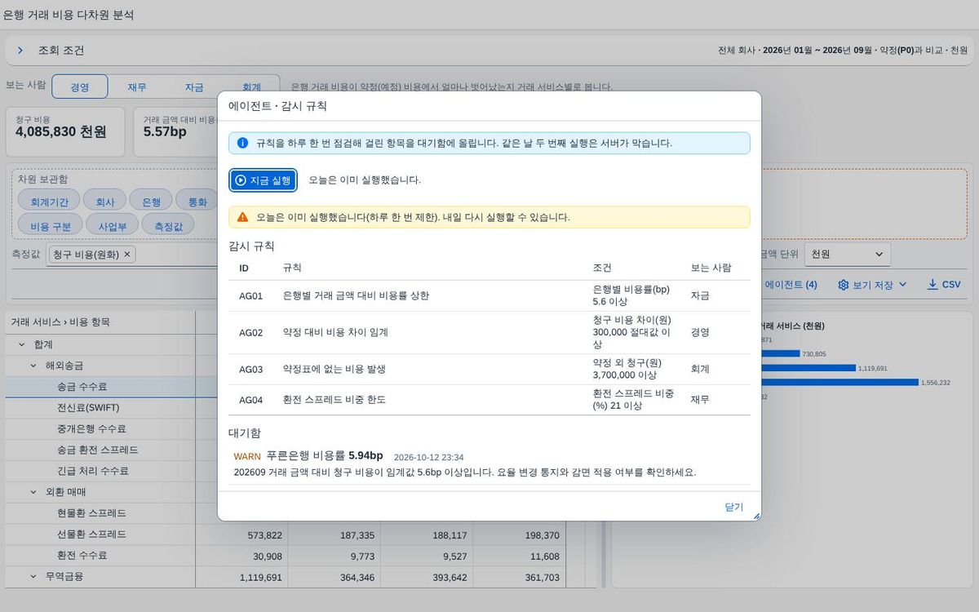Collapse the 무역금융 tree node
The image size is (979, 612).
point(33,576)
